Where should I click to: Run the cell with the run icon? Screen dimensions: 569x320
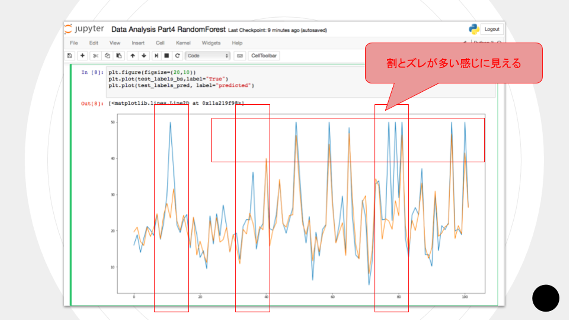pyautogui.click(x=156, y=56)
